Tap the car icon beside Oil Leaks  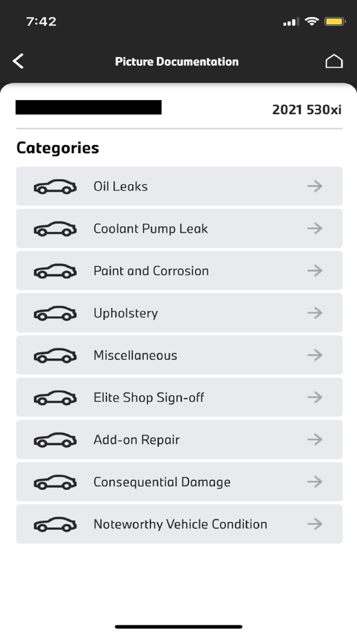55,186
